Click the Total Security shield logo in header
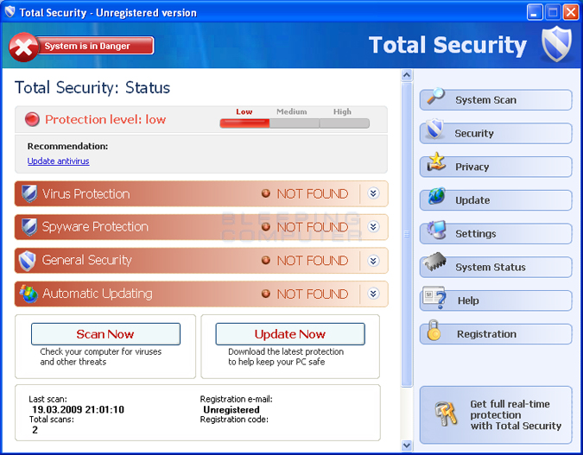 [556, 44]
